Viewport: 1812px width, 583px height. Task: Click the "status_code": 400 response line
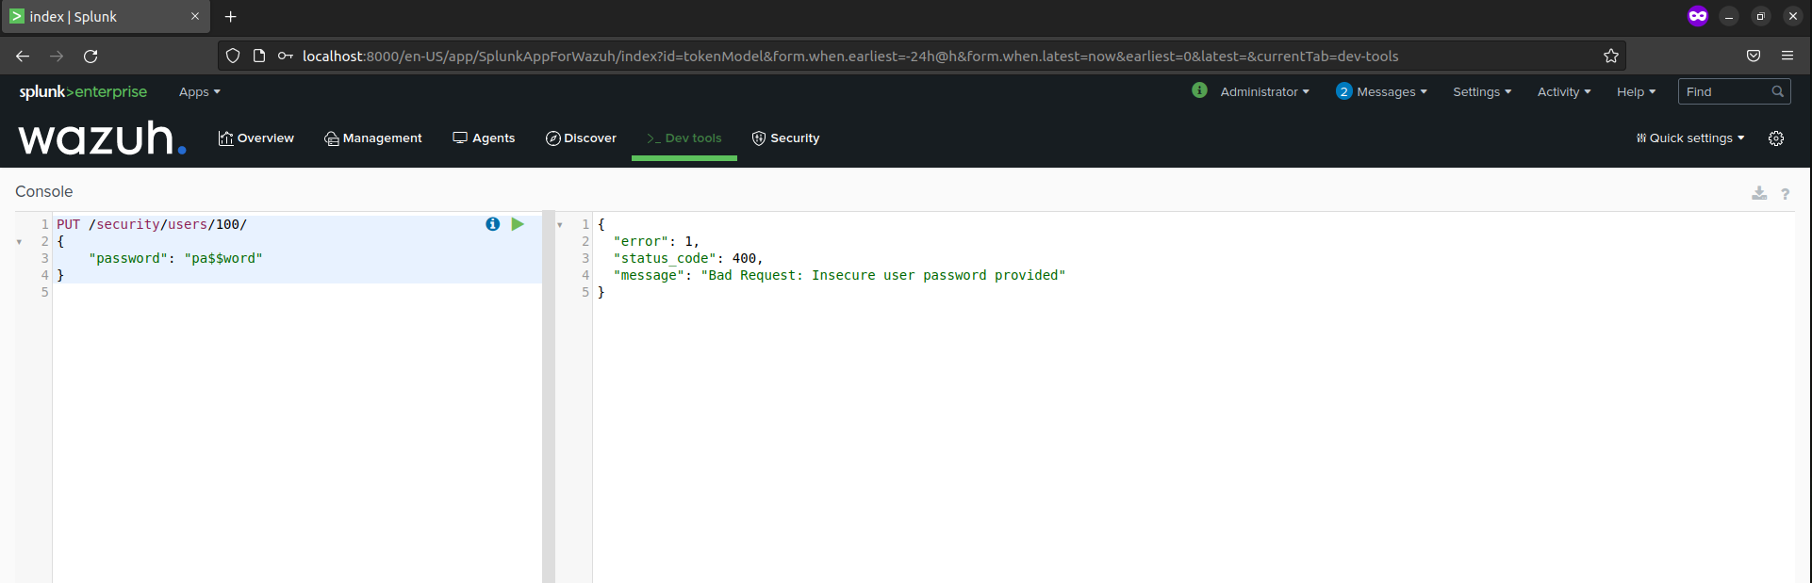click(x=688, y=258)
